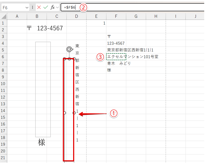Select row 6 header
Image resolution: width=208 pixels, height=163 pixels.
click(3, 57)
